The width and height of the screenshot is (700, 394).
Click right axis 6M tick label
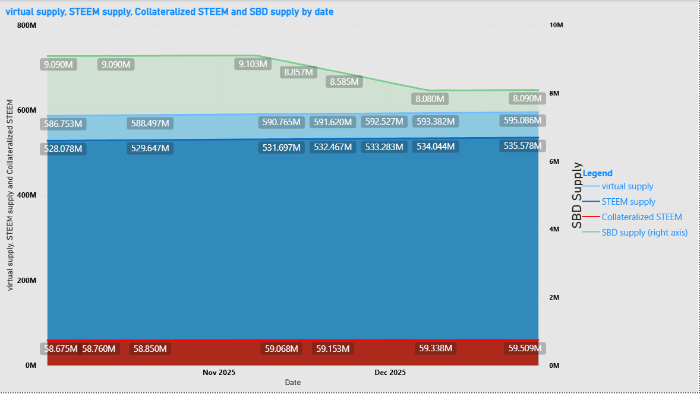point(554,161)
